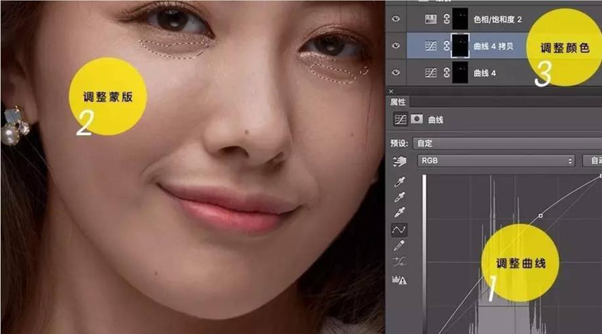Screen dimensions: 602x334
Task: Select the midtone curve control point
Action: [540, 216]
